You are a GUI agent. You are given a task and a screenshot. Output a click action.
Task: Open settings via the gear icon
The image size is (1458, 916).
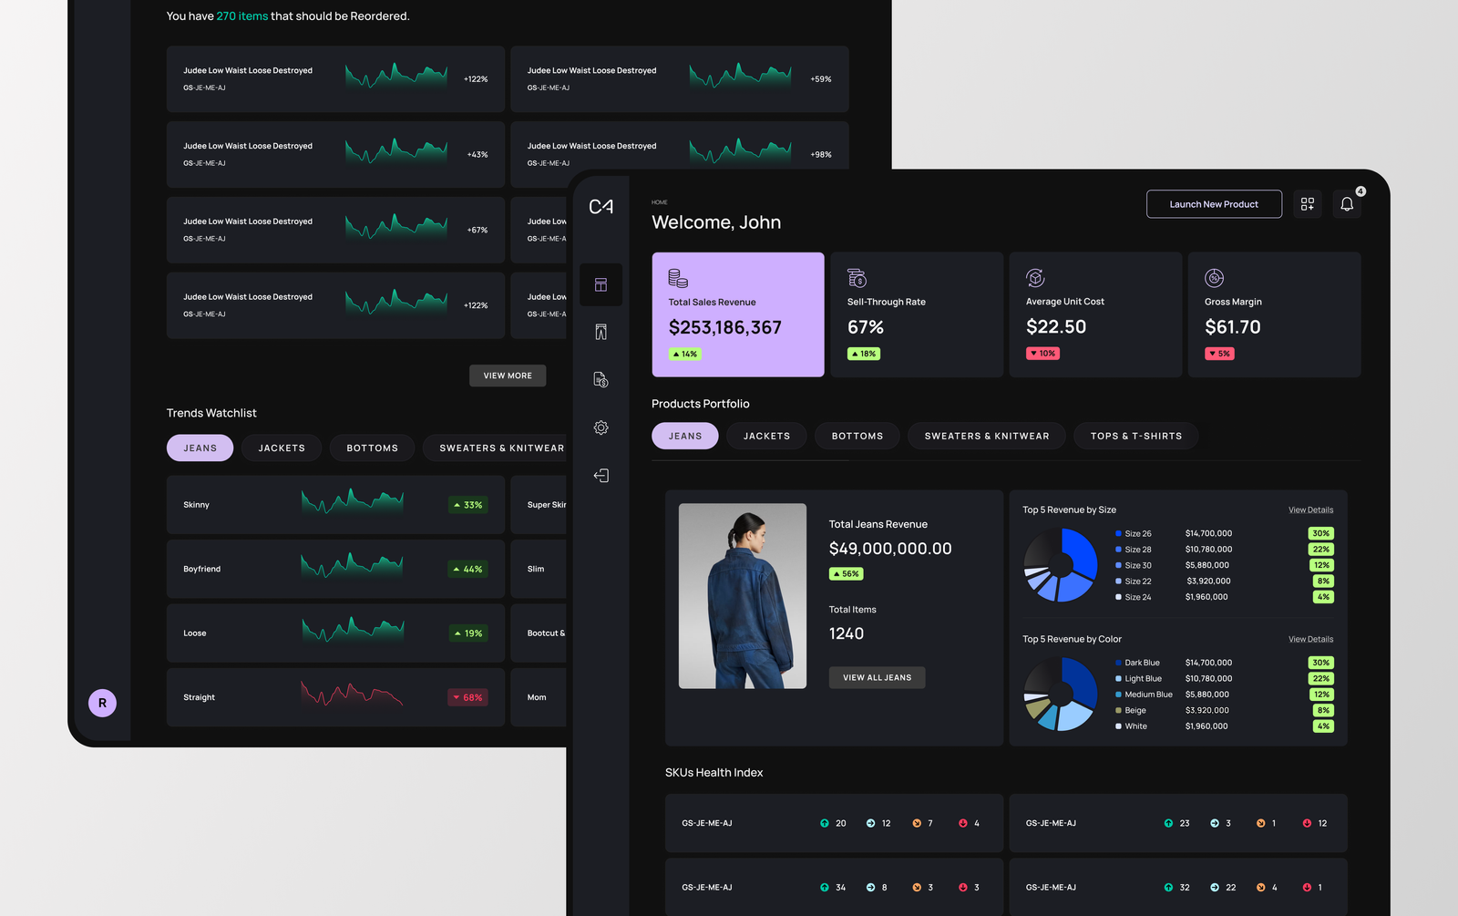(x=601, y=427)
